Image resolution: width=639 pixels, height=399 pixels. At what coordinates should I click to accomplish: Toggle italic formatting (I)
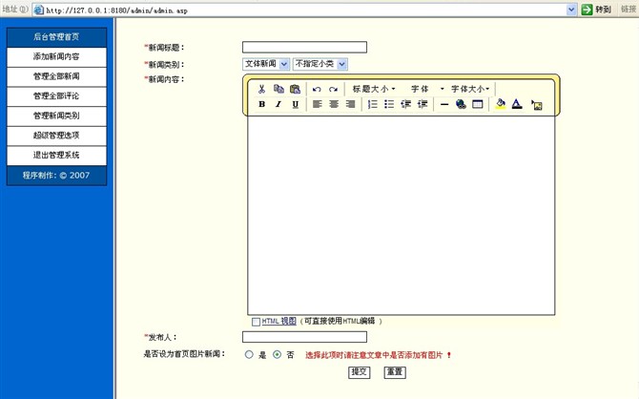[278, 104]
